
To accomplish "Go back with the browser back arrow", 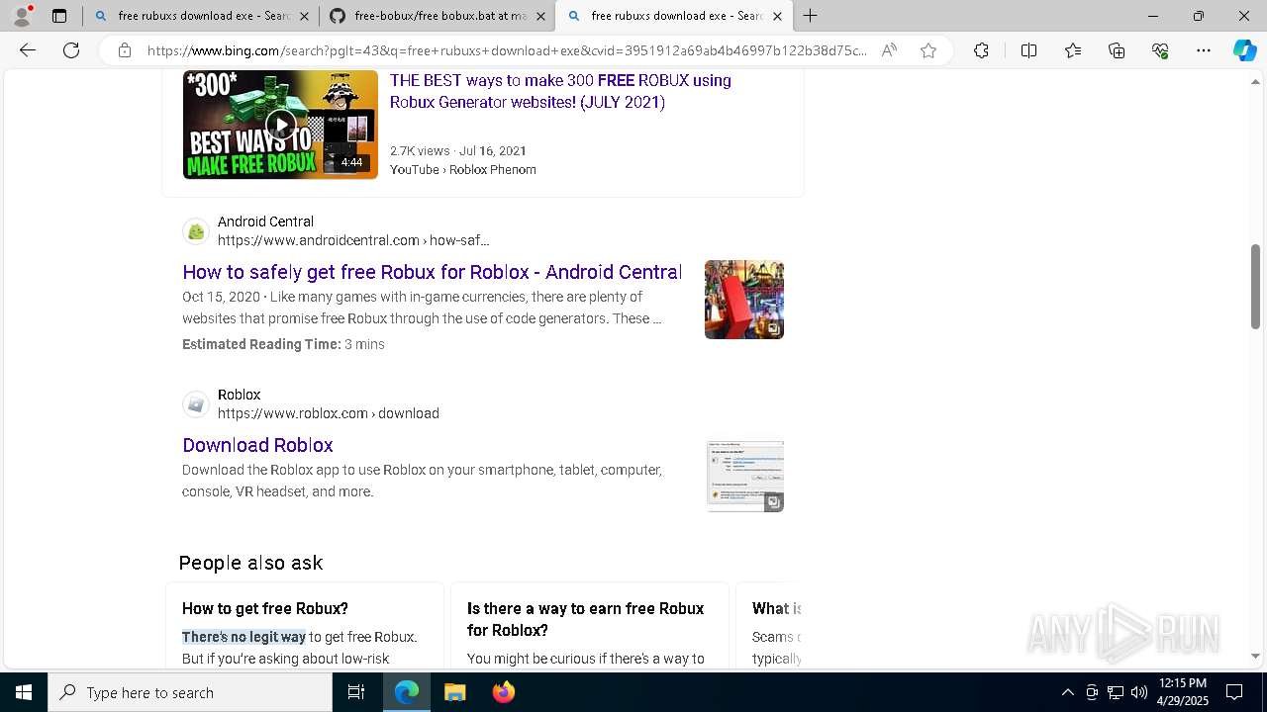I will pyautogui.click(x=28, y=50).
